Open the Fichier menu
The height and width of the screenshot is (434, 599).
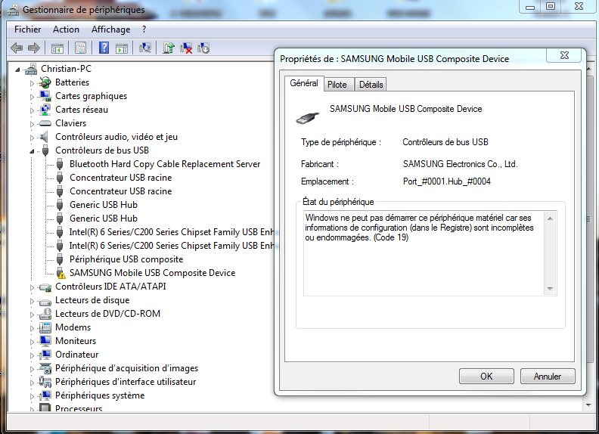tap(27, 29)
